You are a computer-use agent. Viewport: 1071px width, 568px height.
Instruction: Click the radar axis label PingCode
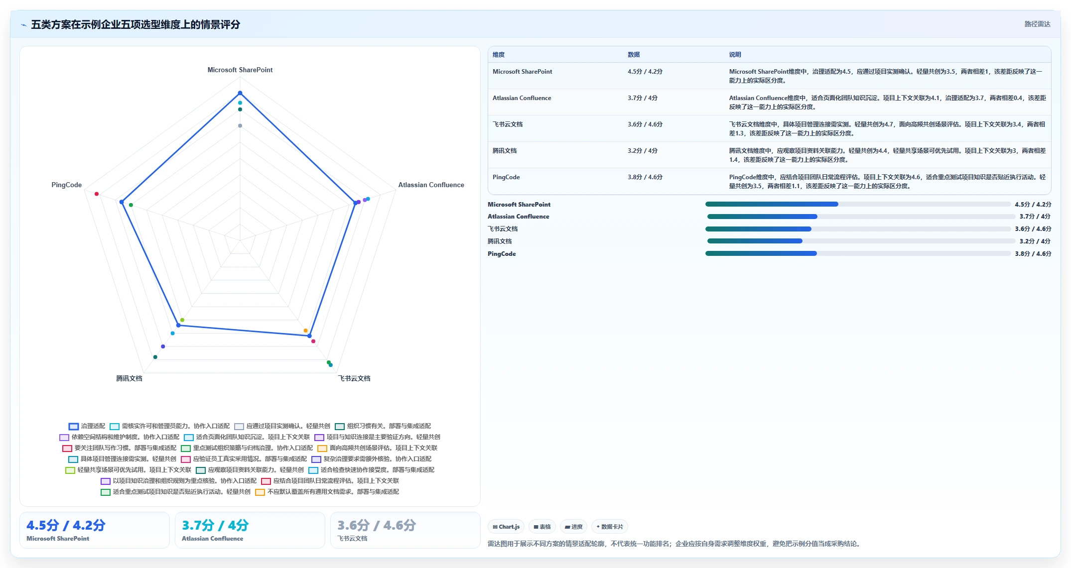coord(66,185)
